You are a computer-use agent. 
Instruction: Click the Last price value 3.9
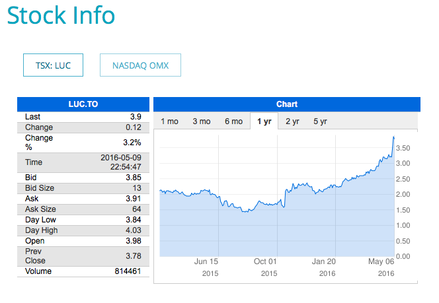[x=136, y=117]
